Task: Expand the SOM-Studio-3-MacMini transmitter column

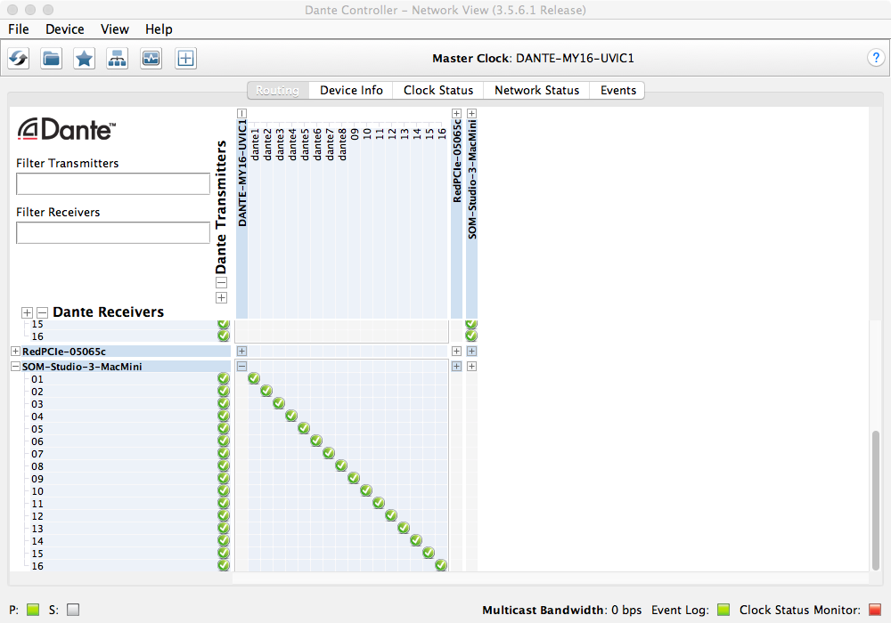Action: 471,114
